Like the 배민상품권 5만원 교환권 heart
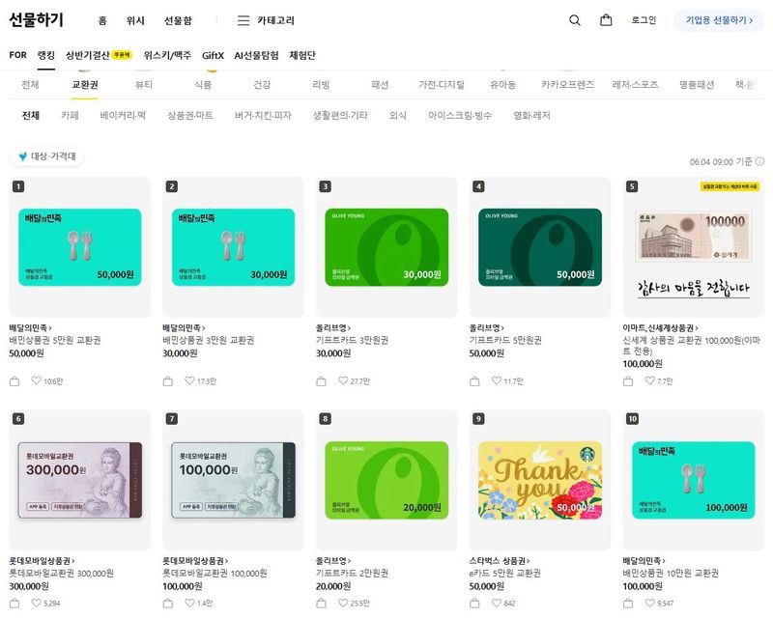The height and width of the screenshot is (619, 773). click(x=36, y=380)
